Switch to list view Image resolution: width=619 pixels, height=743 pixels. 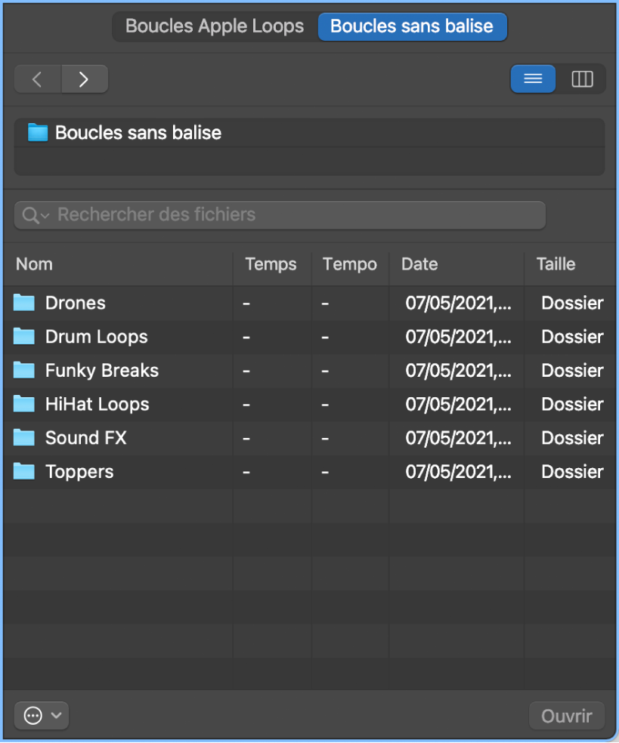(x=533, y=79)
